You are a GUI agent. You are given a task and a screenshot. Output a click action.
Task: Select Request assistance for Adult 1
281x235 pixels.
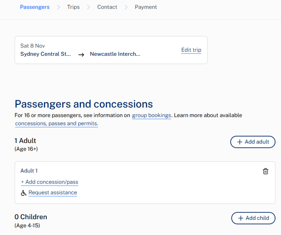(53, 193)
